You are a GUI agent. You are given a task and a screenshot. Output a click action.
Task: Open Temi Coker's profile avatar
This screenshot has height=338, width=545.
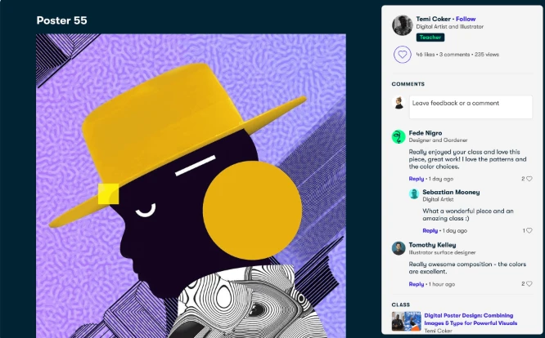click(x=402, y=25)
